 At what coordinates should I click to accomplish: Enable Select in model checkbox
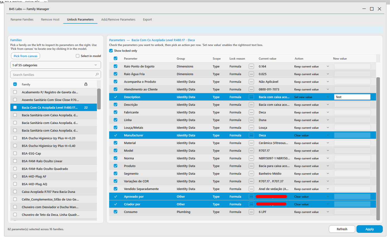pos(78,56)
